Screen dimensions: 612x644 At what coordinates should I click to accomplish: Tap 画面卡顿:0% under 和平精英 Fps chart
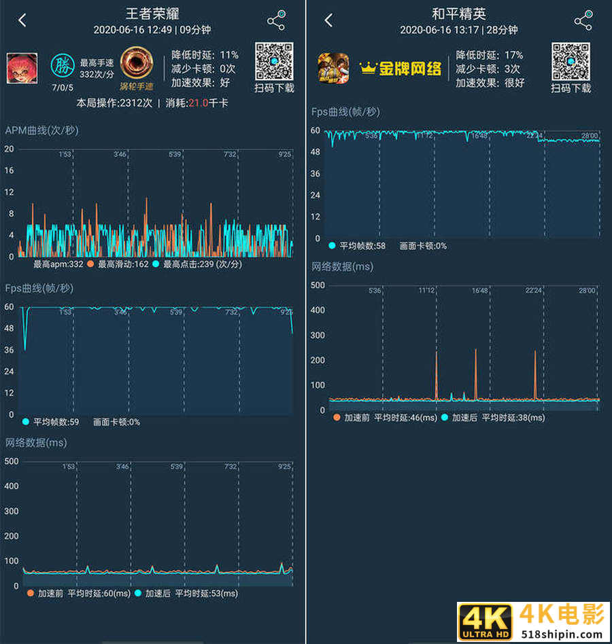point(423,246)
